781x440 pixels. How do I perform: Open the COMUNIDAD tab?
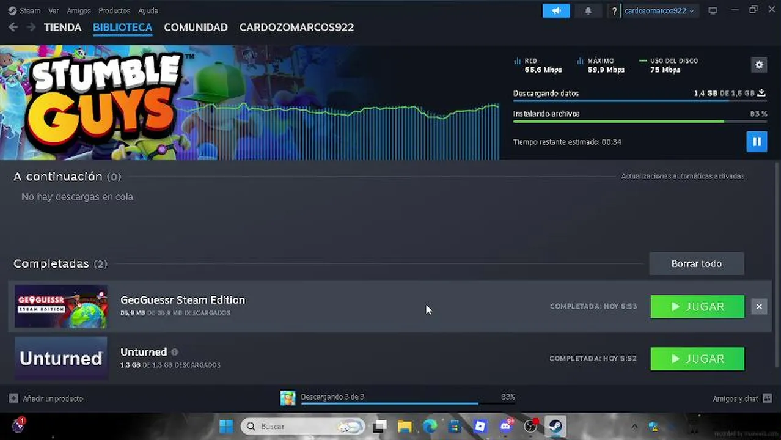pos(196,28)
